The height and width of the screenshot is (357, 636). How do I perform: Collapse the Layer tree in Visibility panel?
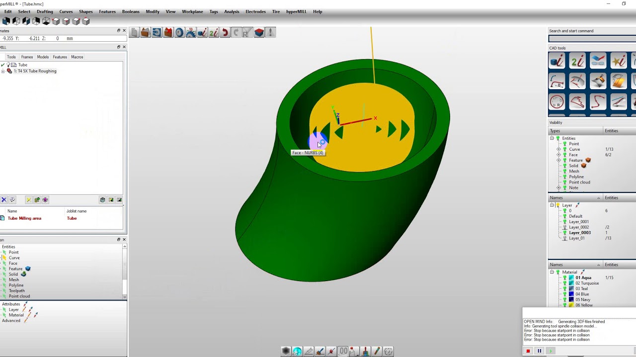pyautogui.click(x=552, y=205)
